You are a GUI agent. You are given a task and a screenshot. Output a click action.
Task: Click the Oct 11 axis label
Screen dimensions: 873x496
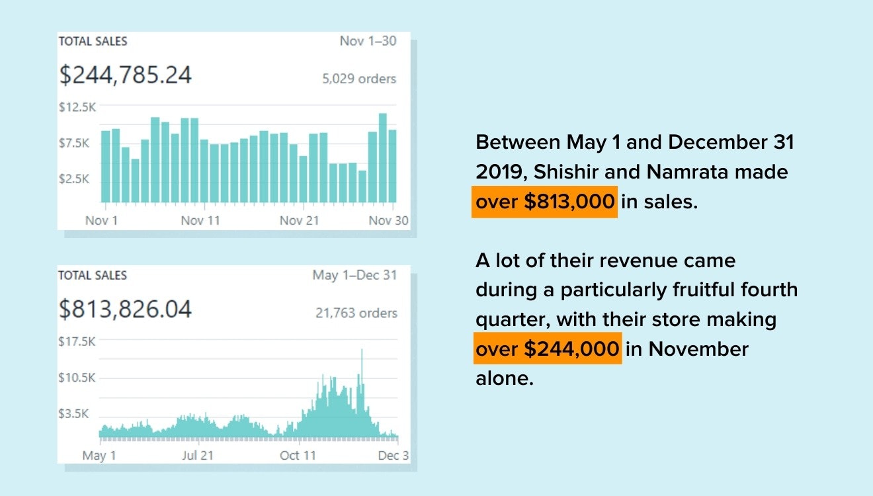click(x=298, y=455)
